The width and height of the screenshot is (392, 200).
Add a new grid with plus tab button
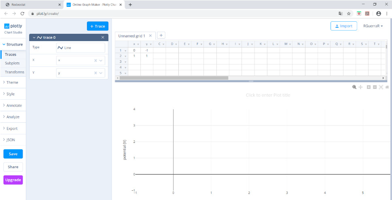click(160, 35)
